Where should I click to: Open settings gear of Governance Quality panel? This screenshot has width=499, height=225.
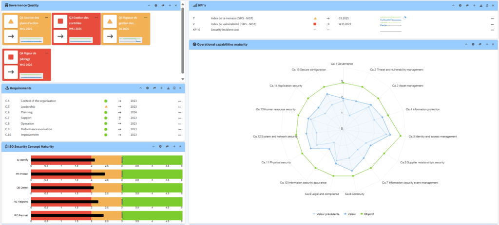click(x=155, y=5)
